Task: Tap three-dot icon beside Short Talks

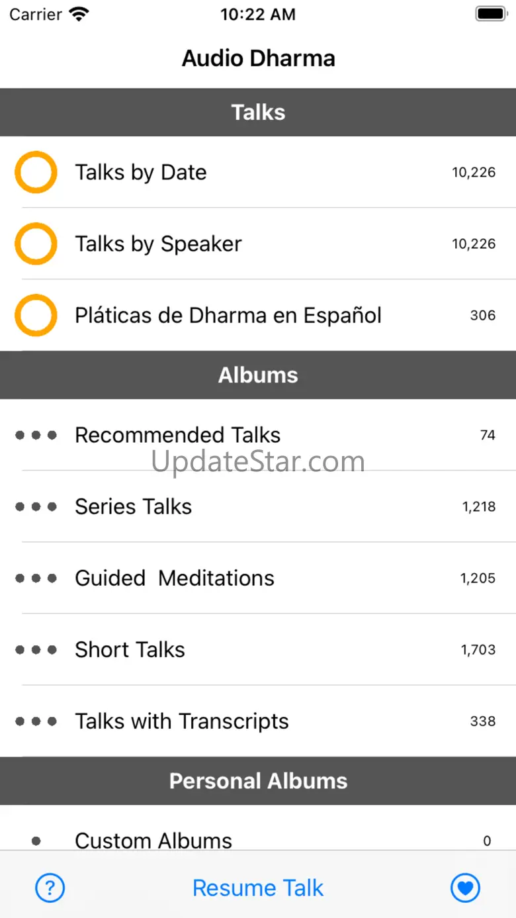Action: point(36,649)
